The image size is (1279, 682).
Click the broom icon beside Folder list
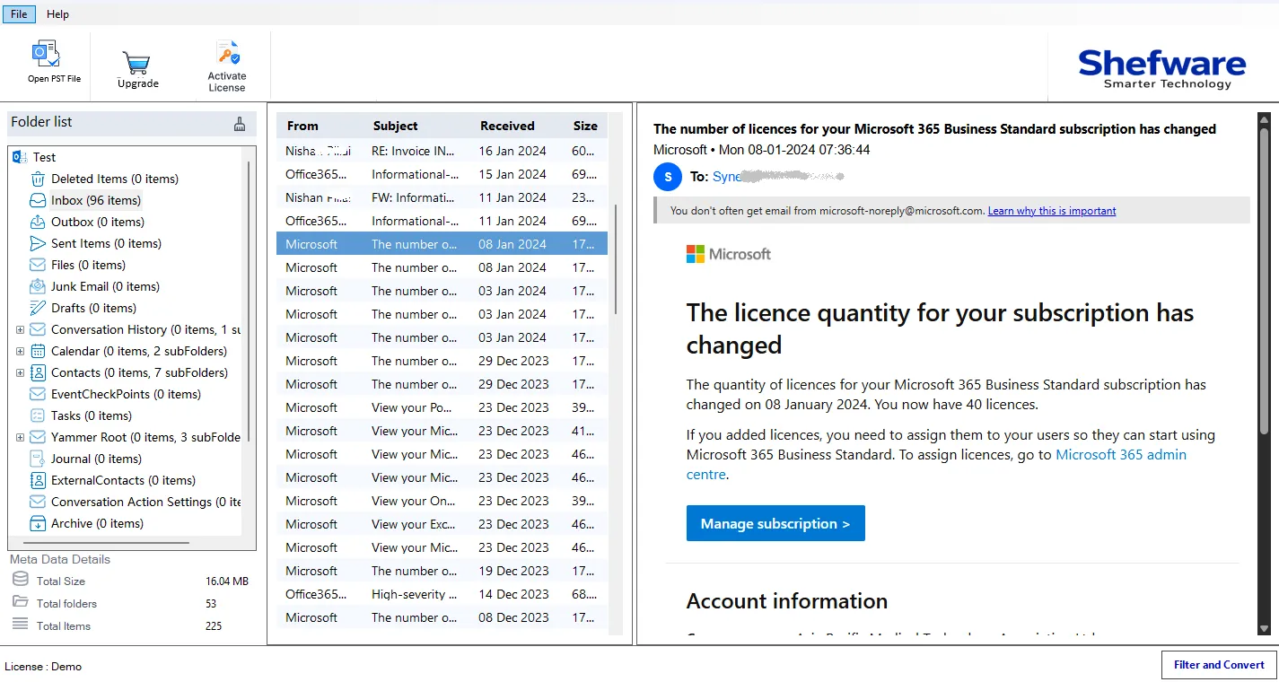pos(240,124)
